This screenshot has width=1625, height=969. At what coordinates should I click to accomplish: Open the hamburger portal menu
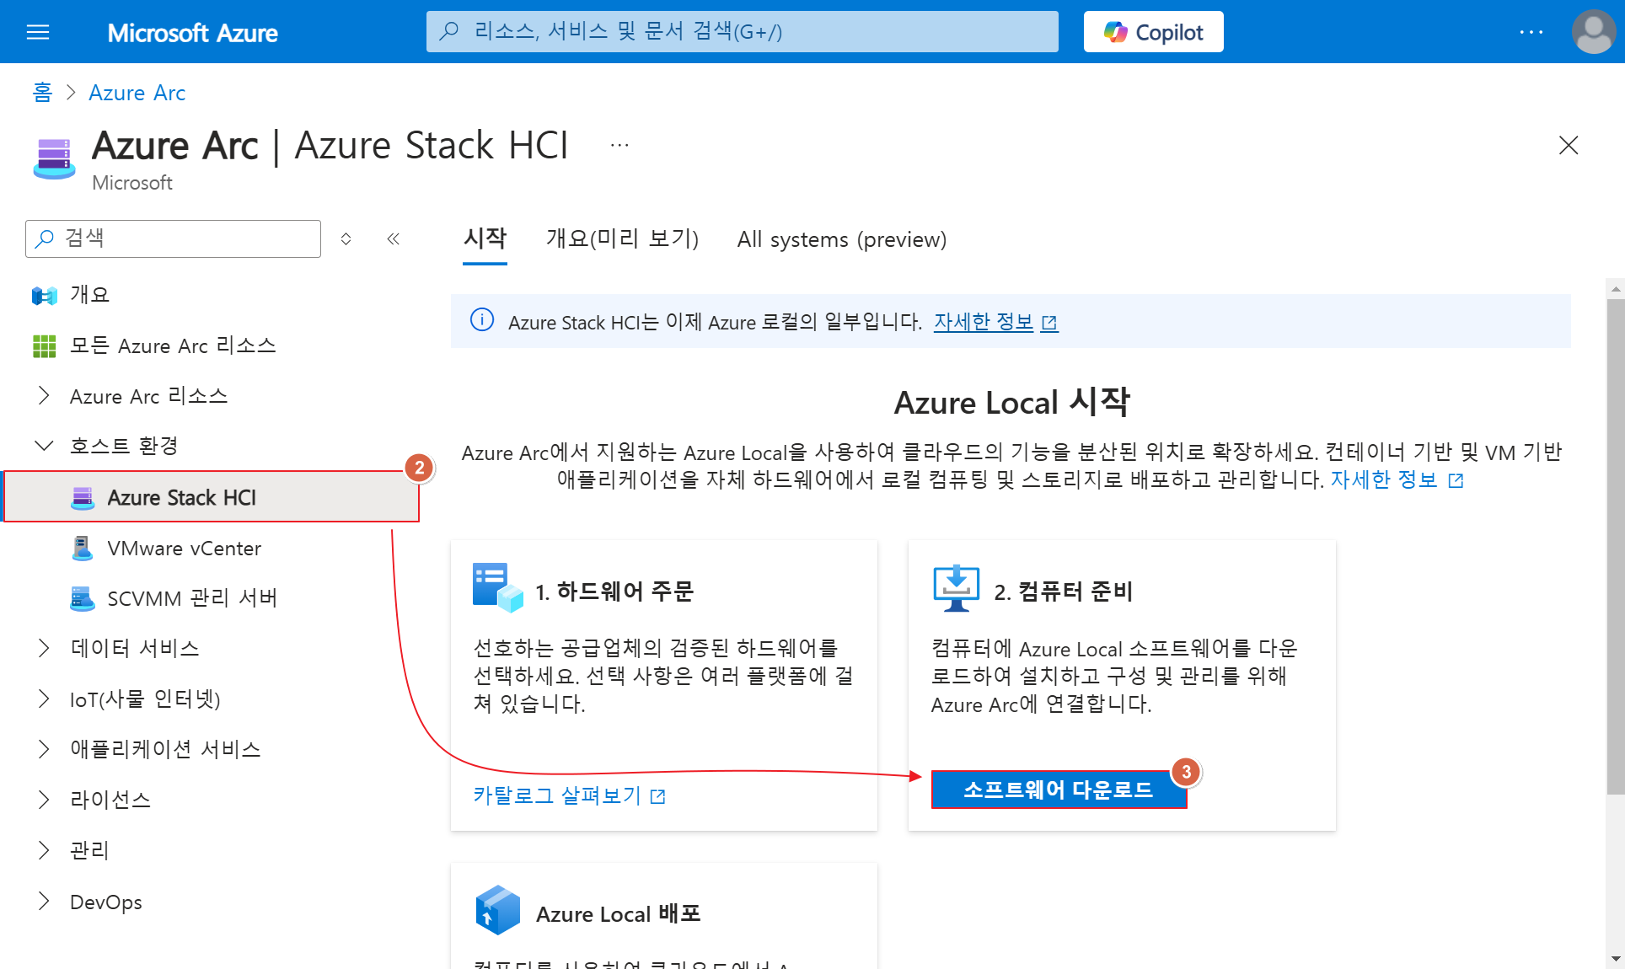(38, 32)
